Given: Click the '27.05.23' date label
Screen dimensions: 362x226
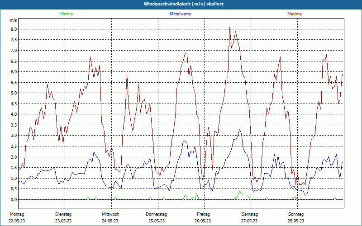Looking at the screenshot, I should 250,221.
